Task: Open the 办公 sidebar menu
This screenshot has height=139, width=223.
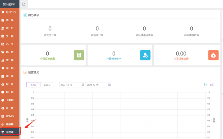Action: (x=10, y=44)
